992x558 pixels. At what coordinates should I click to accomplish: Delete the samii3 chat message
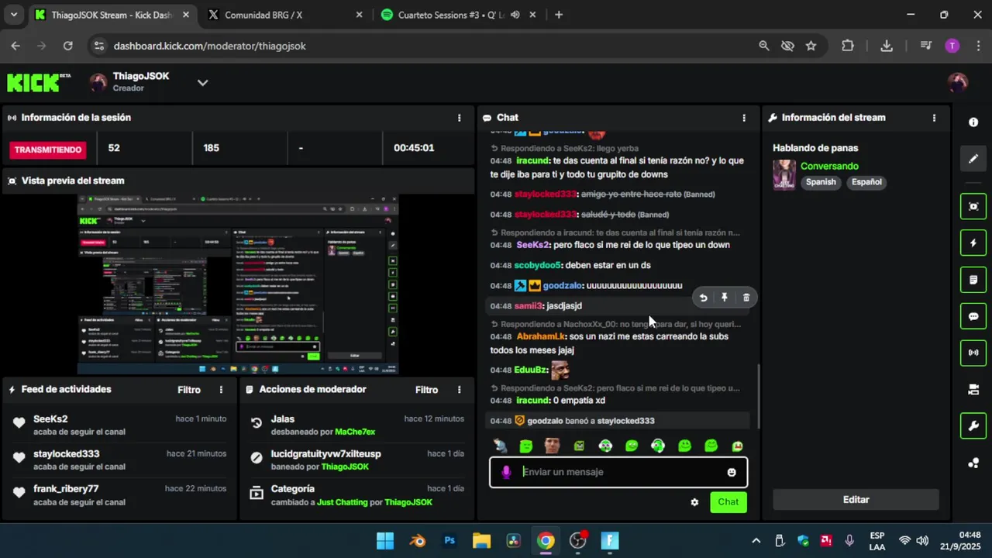coord(746,298)
